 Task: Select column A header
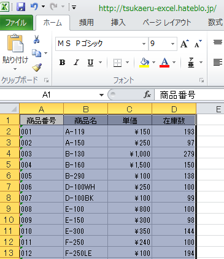(42, 109)
